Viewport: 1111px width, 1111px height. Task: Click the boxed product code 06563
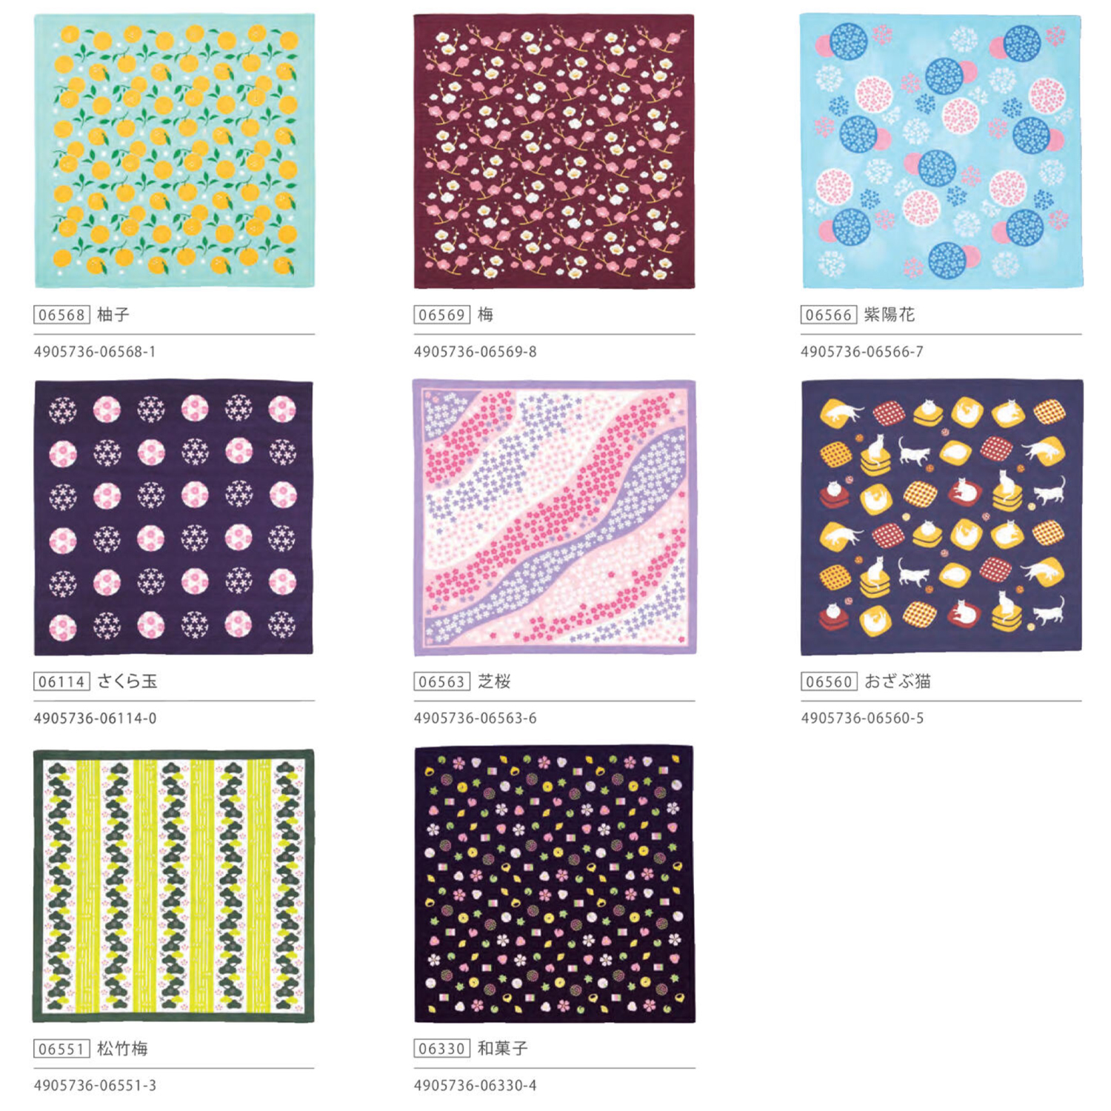[x=442, y=681]
